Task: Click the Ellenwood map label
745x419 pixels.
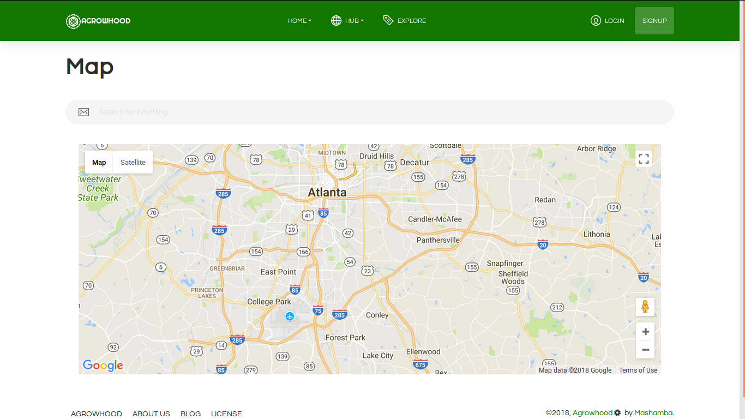Action: [x=423, y=352]
